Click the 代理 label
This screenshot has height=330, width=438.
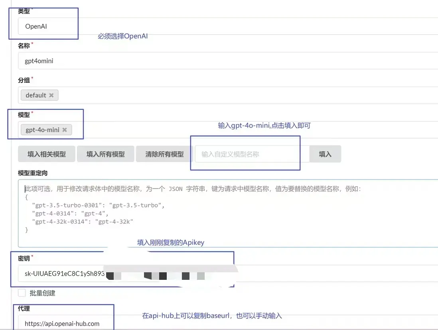pos(24,309)
